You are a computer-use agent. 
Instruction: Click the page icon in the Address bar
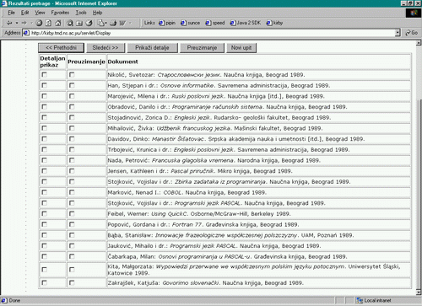click(26, 33)
